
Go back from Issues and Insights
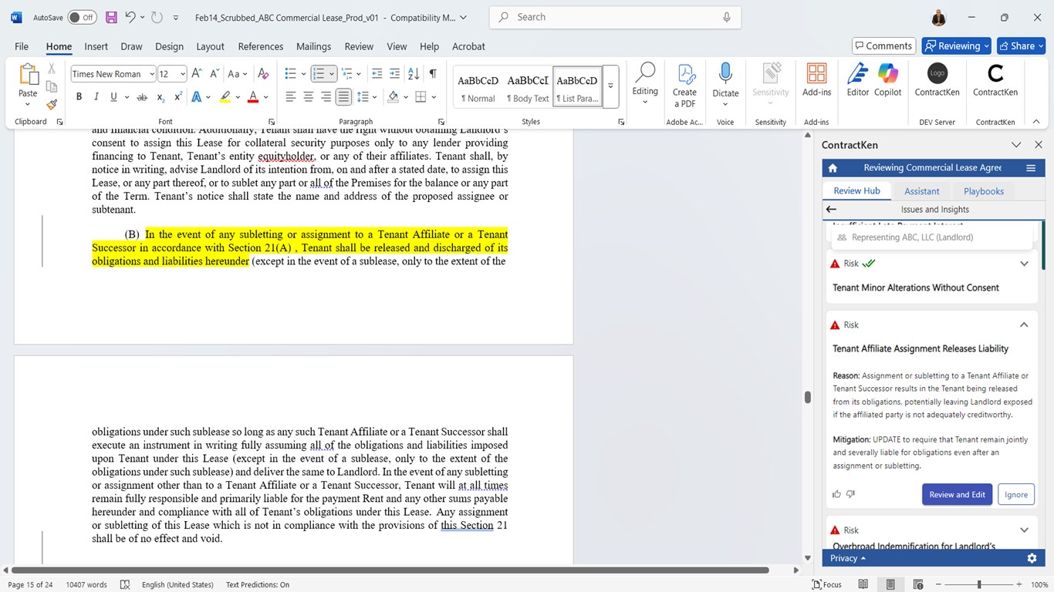coord(831,209)
